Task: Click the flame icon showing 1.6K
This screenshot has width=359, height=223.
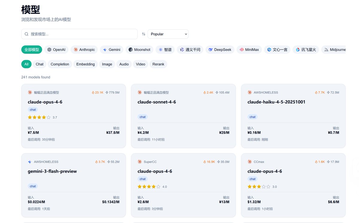Action: 316,162
